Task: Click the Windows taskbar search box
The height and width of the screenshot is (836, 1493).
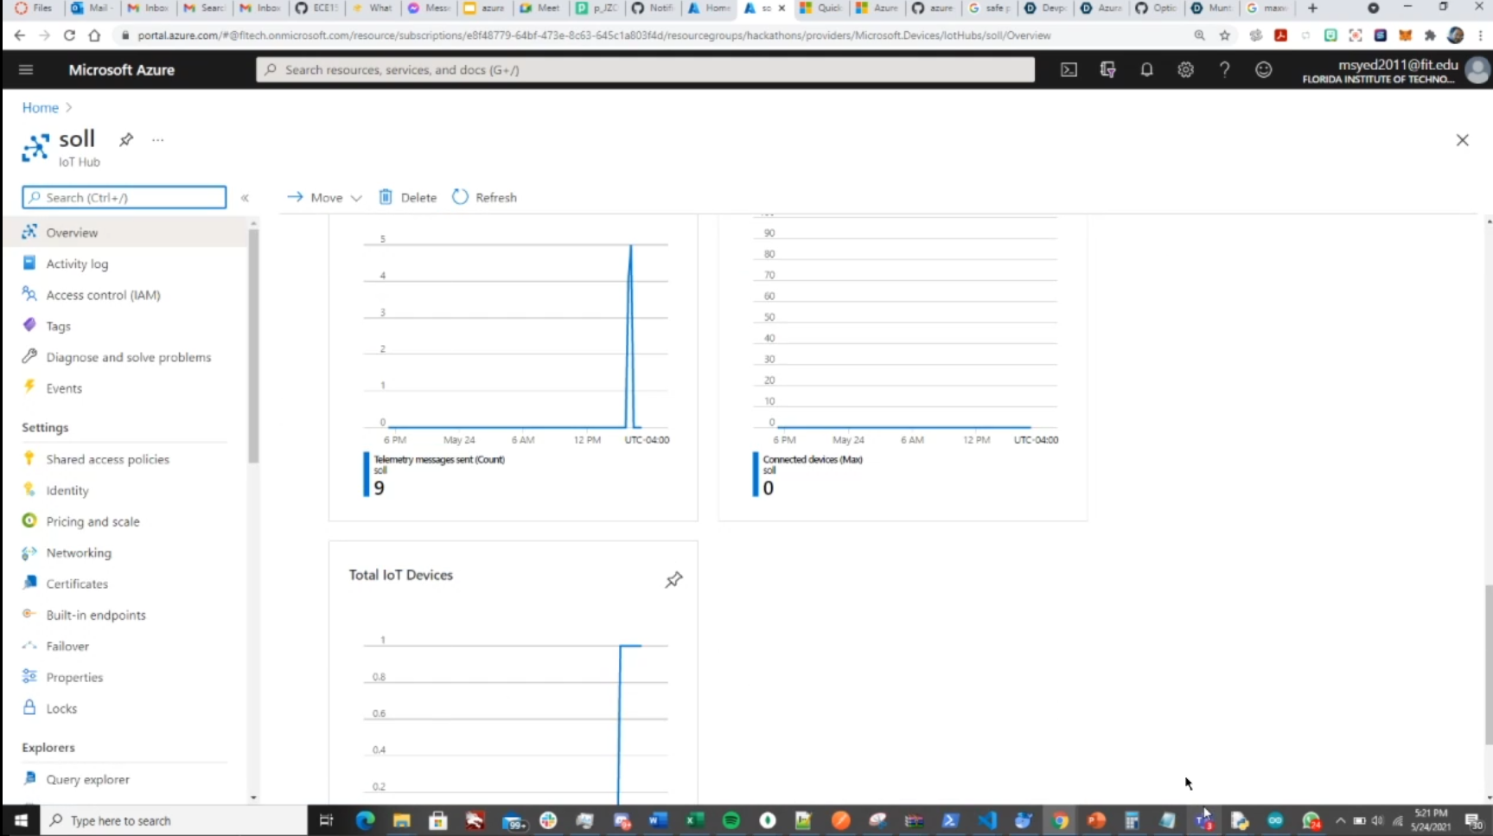Action: (x=174, y=820)
